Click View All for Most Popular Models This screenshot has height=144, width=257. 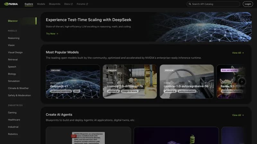pyautogui.click(x=238, y=53)
